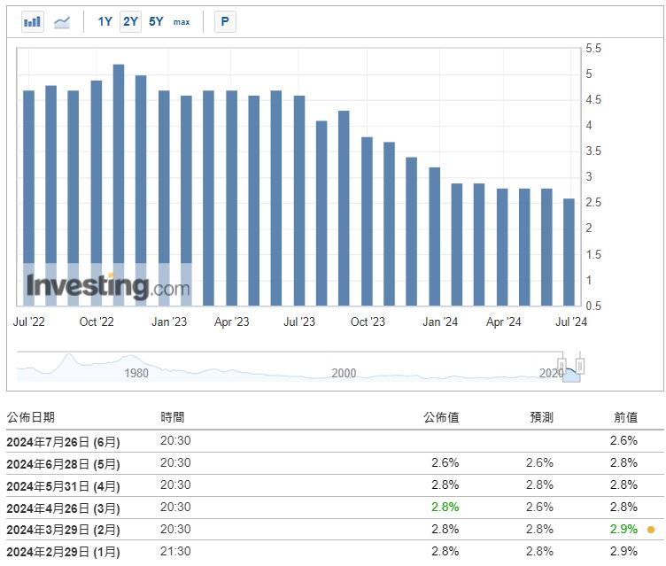Show the max time range

(x=182, y=21)
